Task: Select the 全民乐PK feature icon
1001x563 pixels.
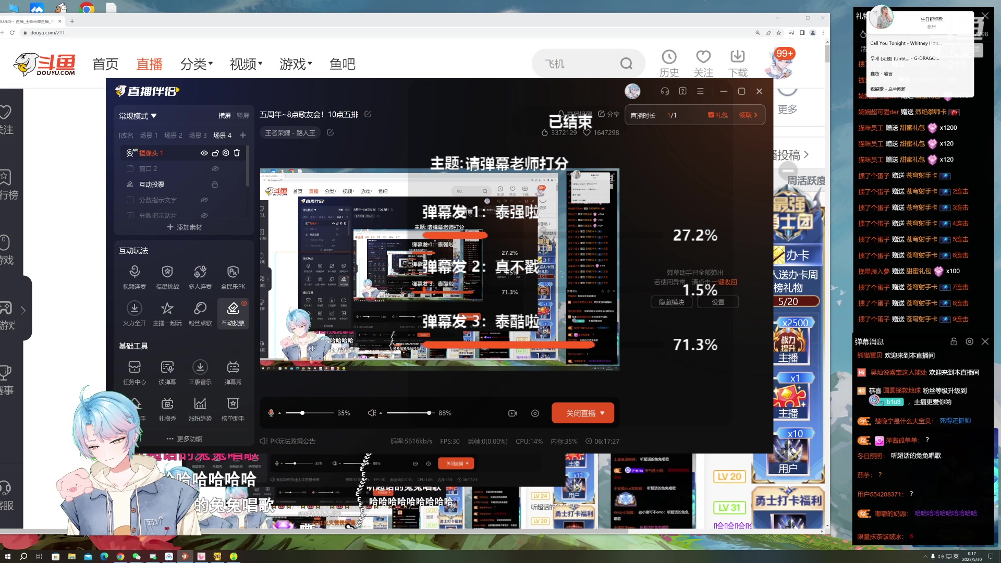Action: (233, 276)
